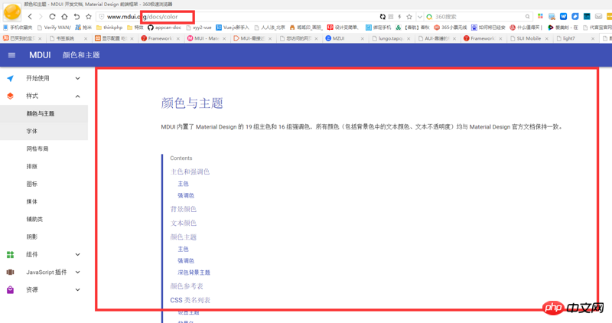
Task: Select 颜色与主题 in the sidebar
Action: [44, 113]
